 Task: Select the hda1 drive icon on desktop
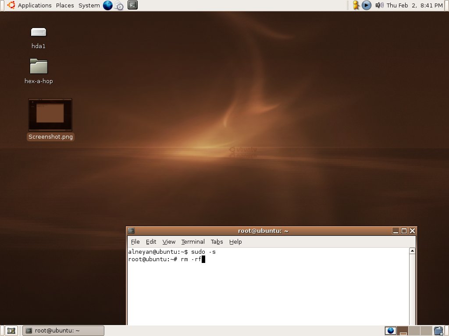(39, 32)
